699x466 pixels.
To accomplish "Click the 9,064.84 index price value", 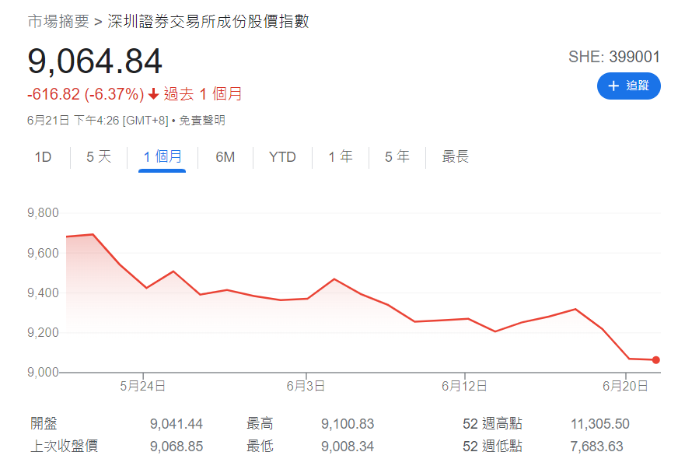I will tap(95, 62).
